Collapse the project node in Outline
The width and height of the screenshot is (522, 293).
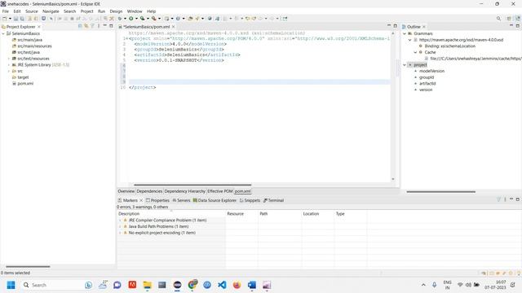405,65
